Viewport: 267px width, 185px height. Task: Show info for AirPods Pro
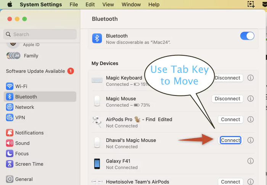point(251,119)
